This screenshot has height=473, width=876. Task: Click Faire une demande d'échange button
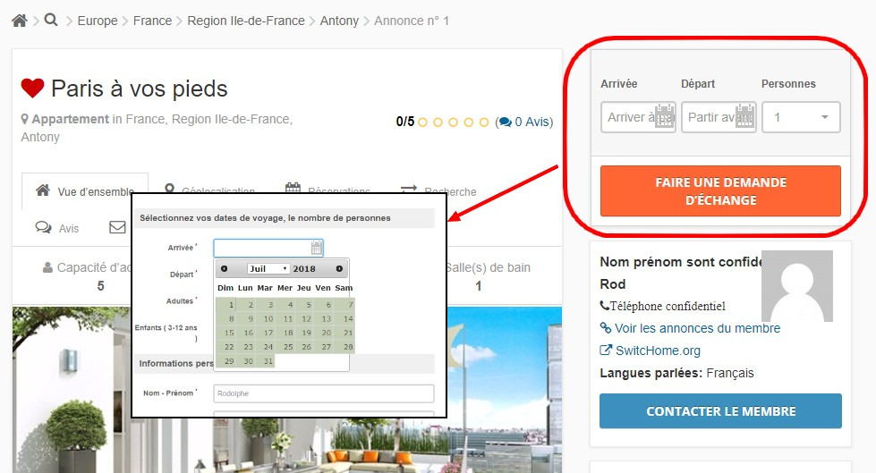[x=720, y=191]
